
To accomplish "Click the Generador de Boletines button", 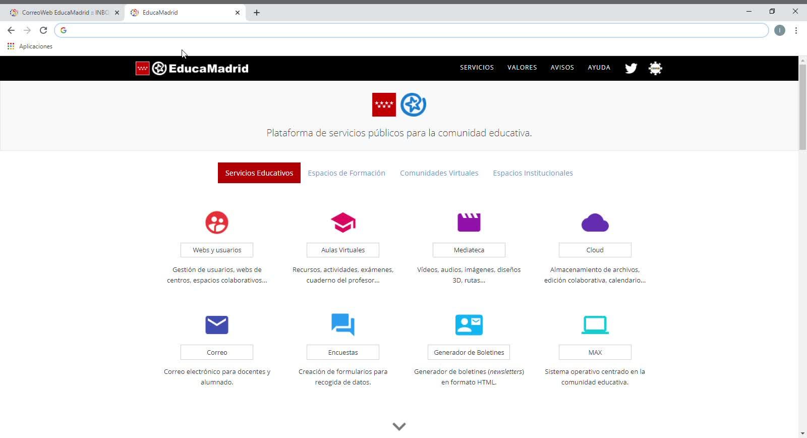I will point(469,352).
